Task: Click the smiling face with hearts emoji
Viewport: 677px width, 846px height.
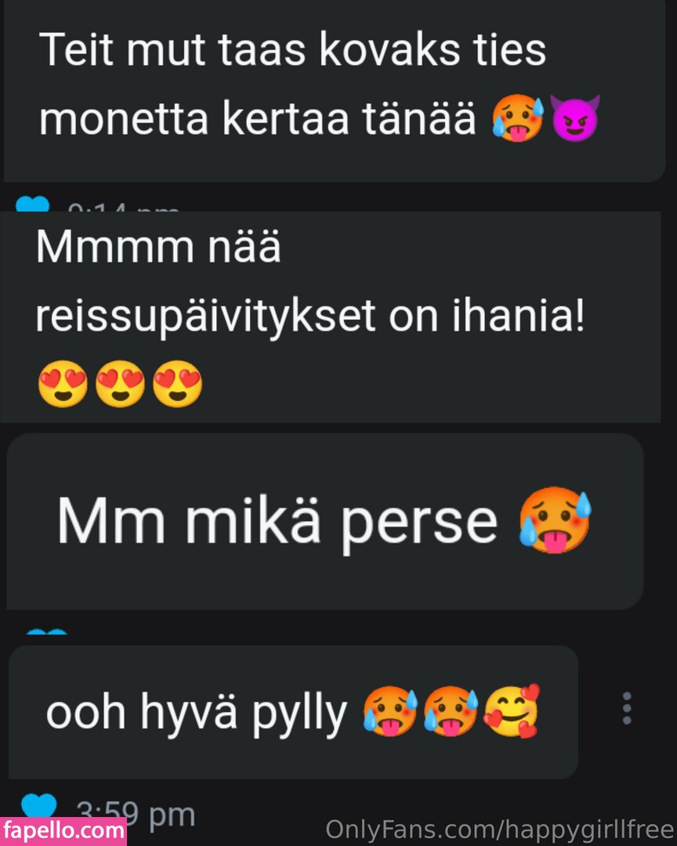Action: tap(512, 710)
